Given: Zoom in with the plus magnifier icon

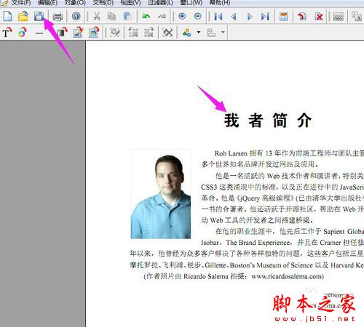Looking at the screenshot, I should (182, 16).
